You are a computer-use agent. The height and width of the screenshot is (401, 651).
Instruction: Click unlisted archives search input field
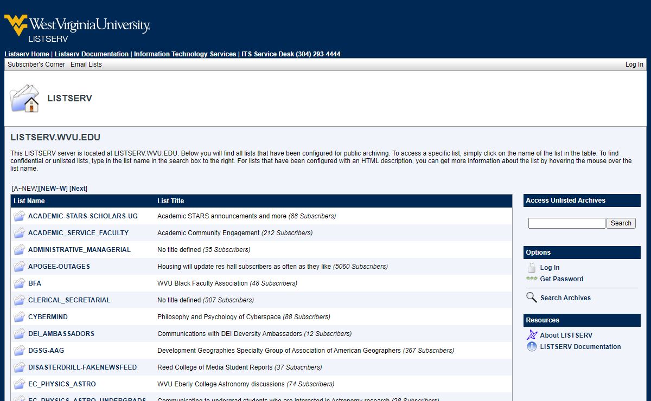coord(566,223)
